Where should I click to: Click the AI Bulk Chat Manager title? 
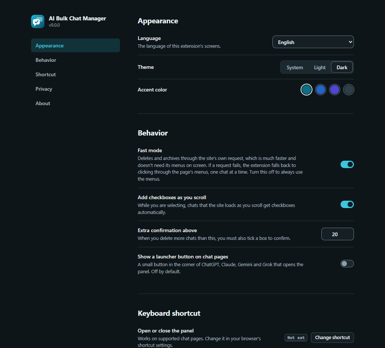click(77, 19)
